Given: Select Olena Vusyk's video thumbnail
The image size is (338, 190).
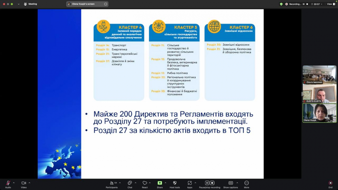Looking at the screenshot, I should 319,113.
